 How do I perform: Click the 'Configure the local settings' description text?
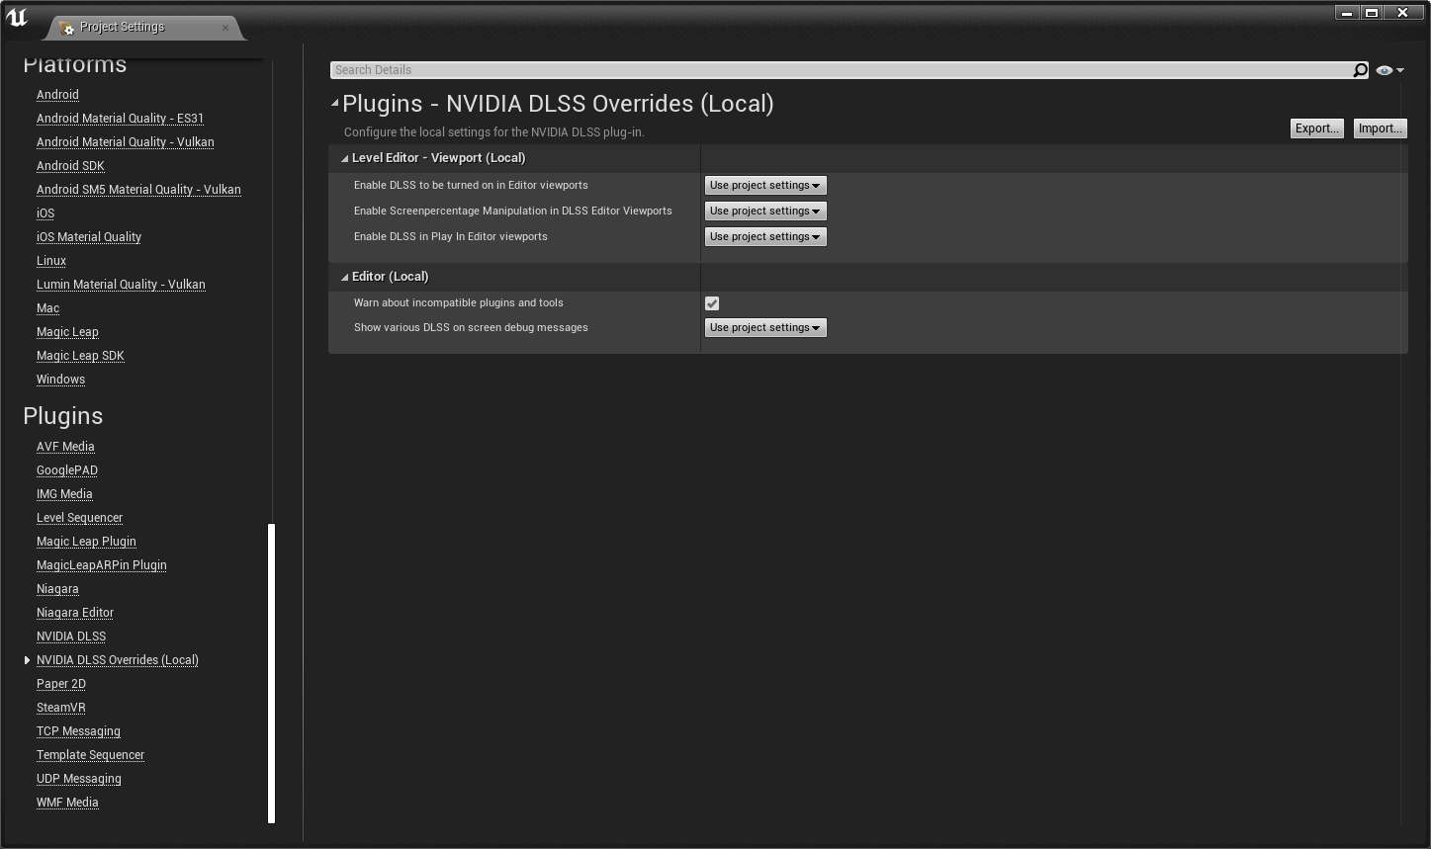493,132
